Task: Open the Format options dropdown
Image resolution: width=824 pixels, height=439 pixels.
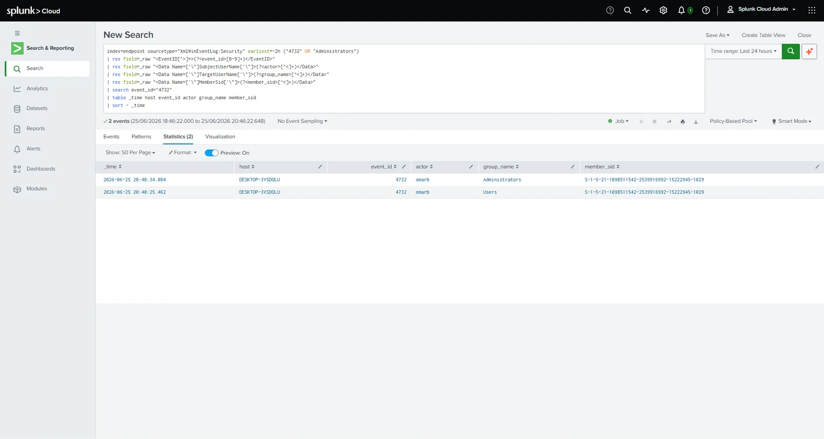Action: click(183, 153)
